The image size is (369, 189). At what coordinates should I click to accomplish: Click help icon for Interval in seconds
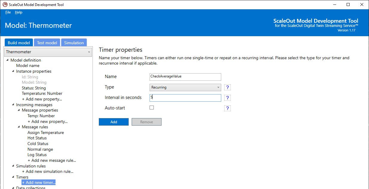coord(227,98)
